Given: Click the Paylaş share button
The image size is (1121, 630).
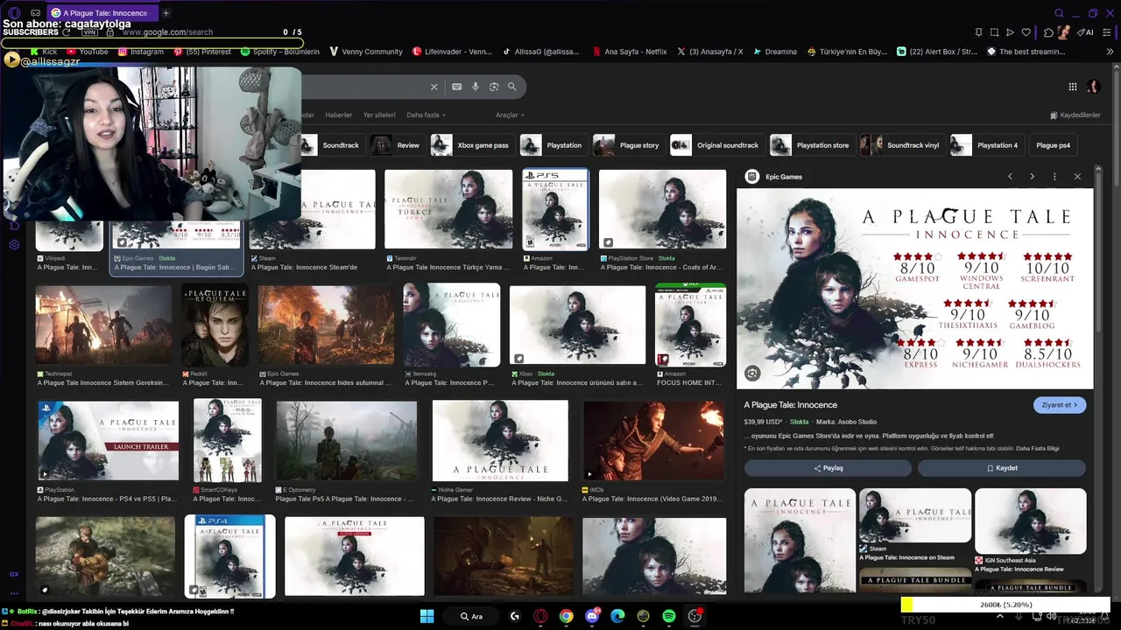Looking at the screenshot, I should (x=828, y=468).
